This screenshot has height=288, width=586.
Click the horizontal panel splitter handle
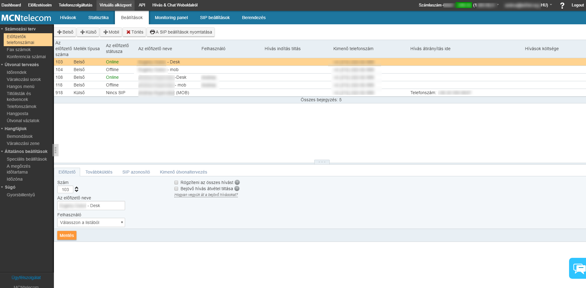click(x=322, y=162)
